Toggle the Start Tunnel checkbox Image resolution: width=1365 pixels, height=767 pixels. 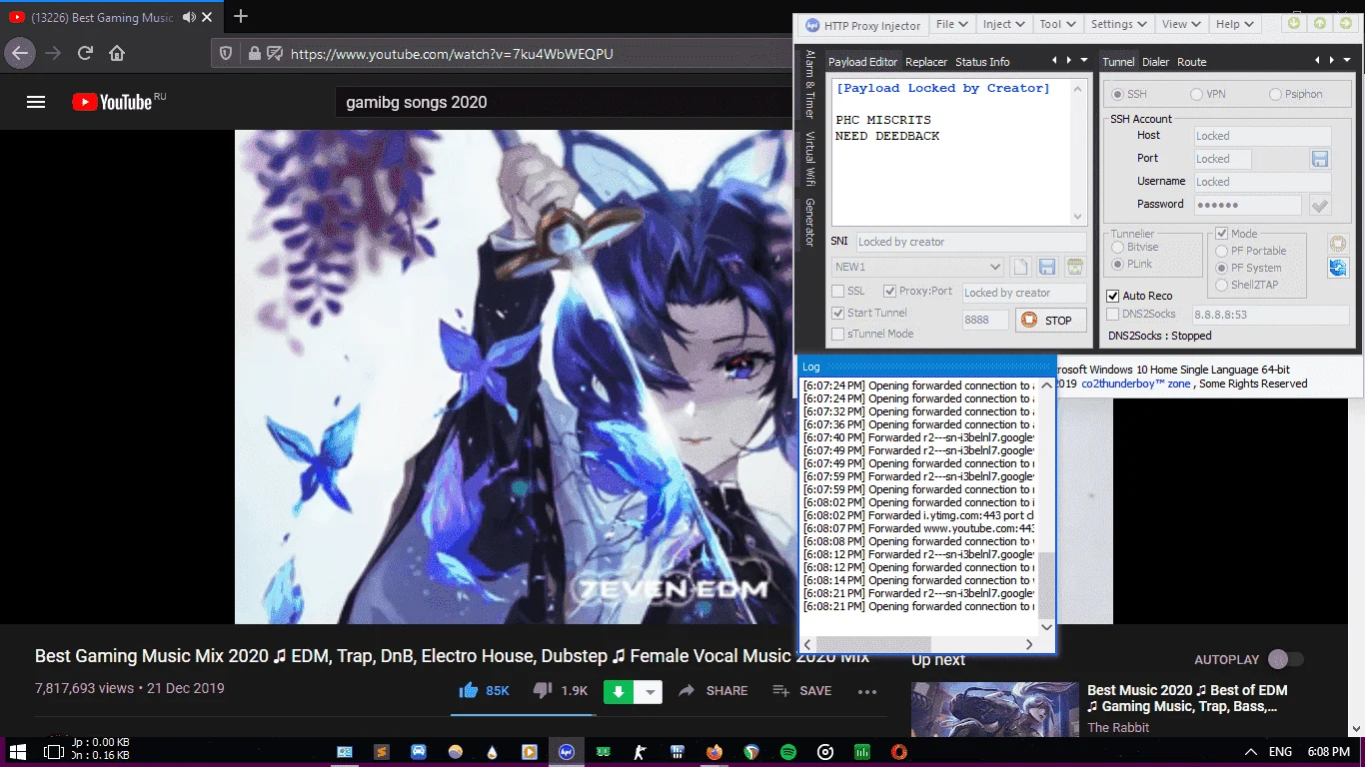[x=838, y=313]
